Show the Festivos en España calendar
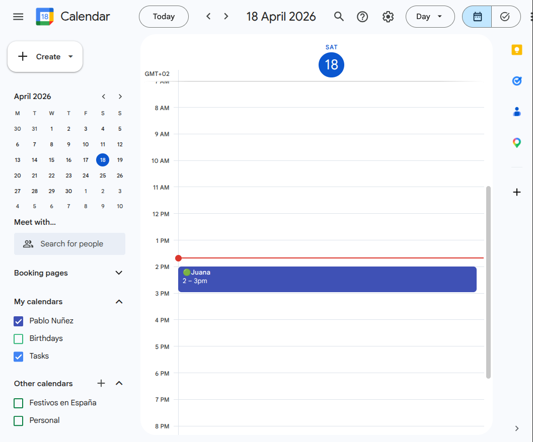 (18, 403)
